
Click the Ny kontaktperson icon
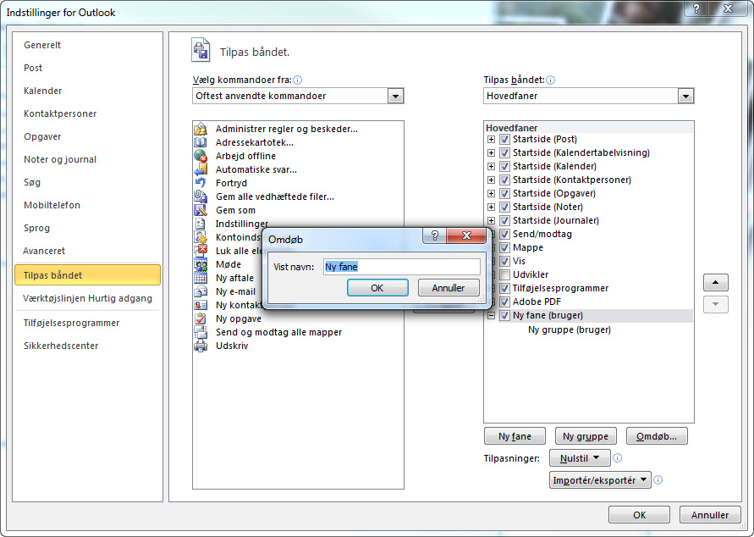pos(201,305)
